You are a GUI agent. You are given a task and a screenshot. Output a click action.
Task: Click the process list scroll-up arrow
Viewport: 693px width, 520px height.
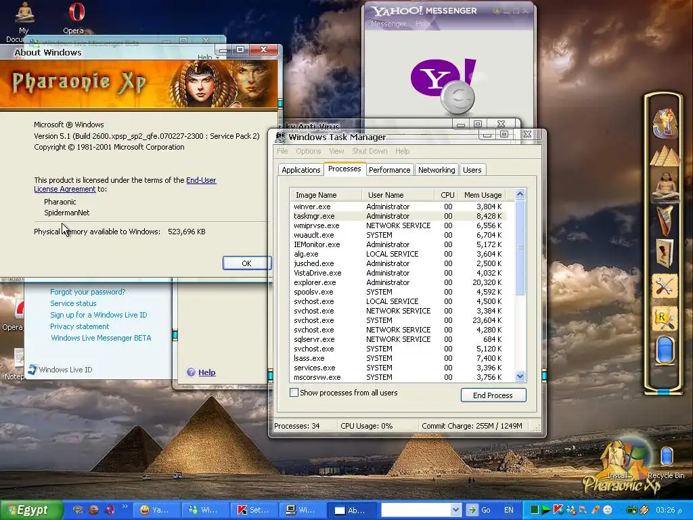tap(520, 194)
